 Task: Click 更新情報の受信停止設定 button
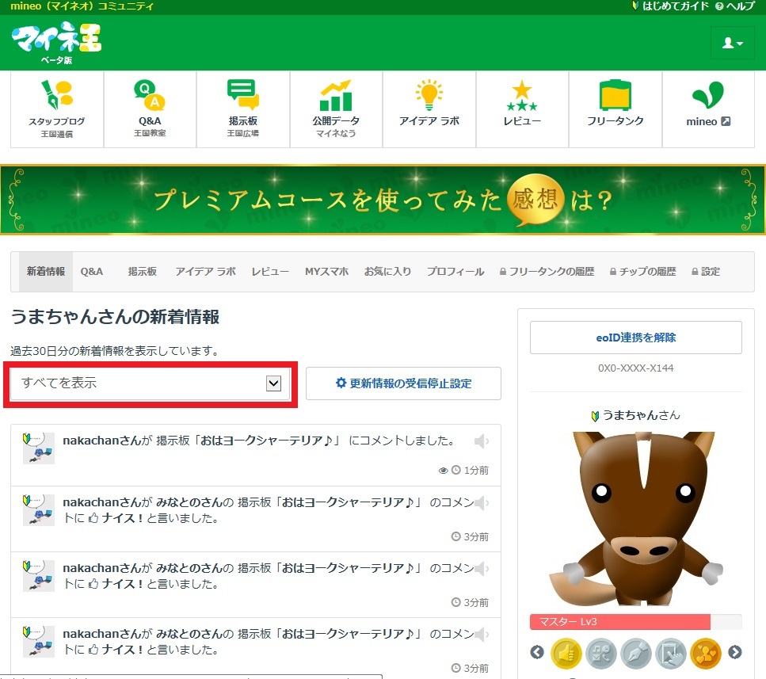403,383
